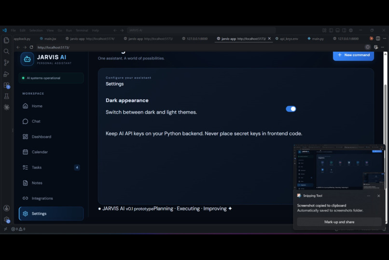Open the Accounts icon in activity bar
Image resolution: width=389 pixels, height=260 pixels.
[6, 208]
